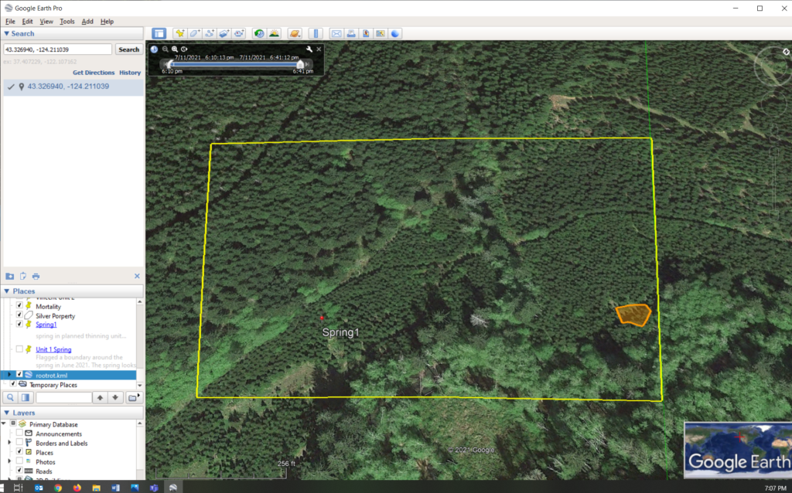Click the Search button

coord(129,49)
